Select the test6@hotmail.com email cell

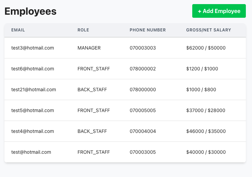(33, 69)
